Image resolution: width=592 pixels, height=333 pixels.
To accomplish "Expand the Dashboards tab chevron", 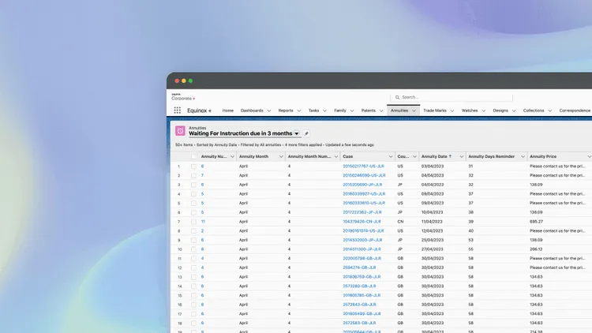I will (269, 110).
